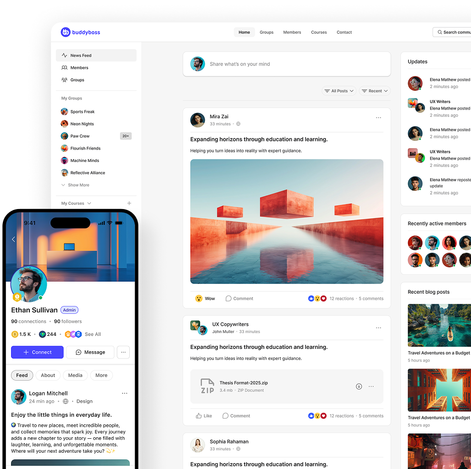View 5 comments on UX Copywriters post
The height and width of the screenshot is (469, 471).
[x=371, y=416]
